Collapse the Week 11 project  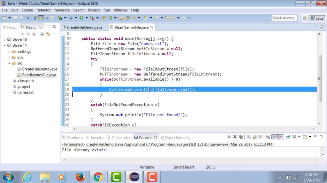tap(4, 46)
